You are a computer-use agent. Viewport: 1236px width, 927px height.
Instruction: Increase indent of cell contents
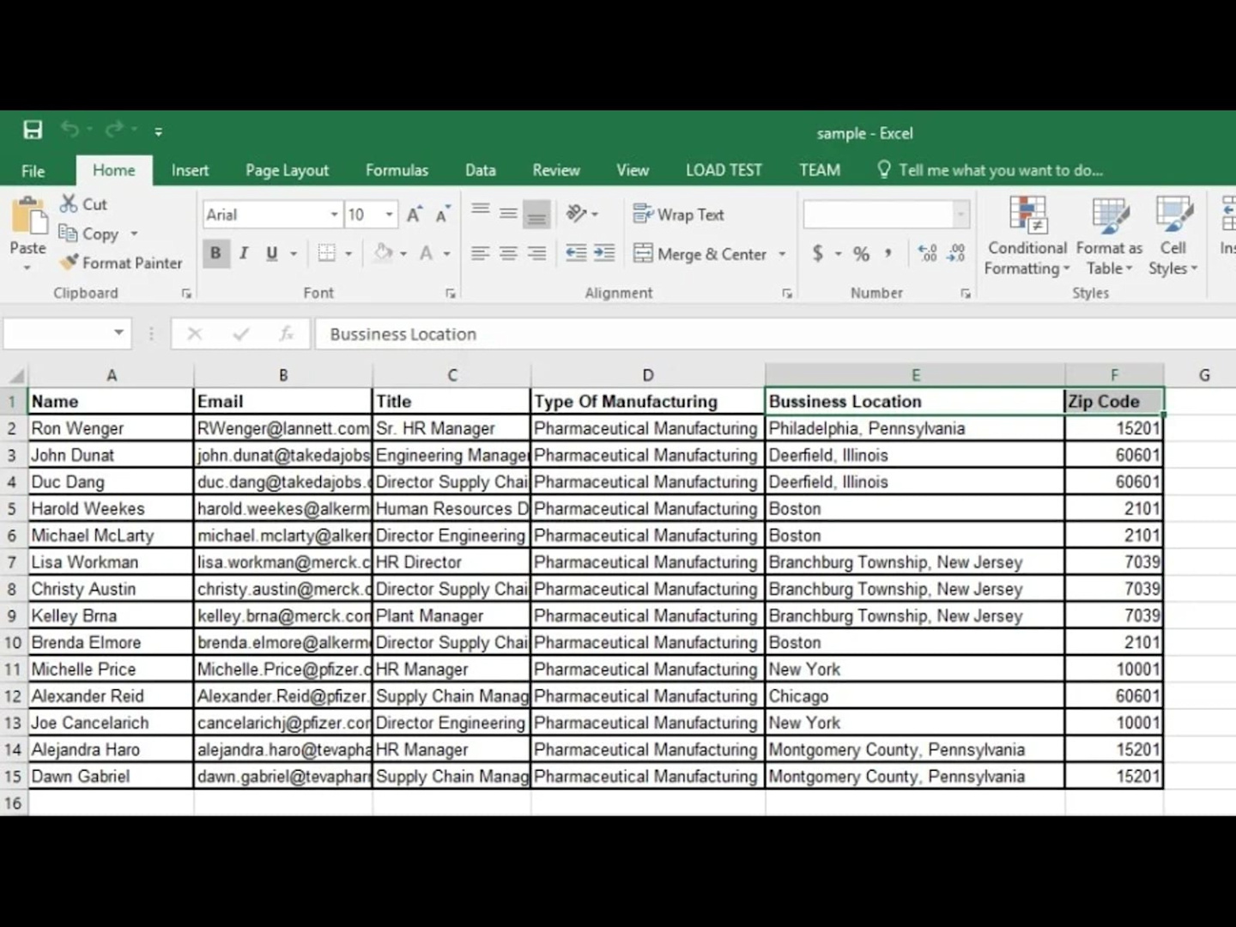[604, 252]
